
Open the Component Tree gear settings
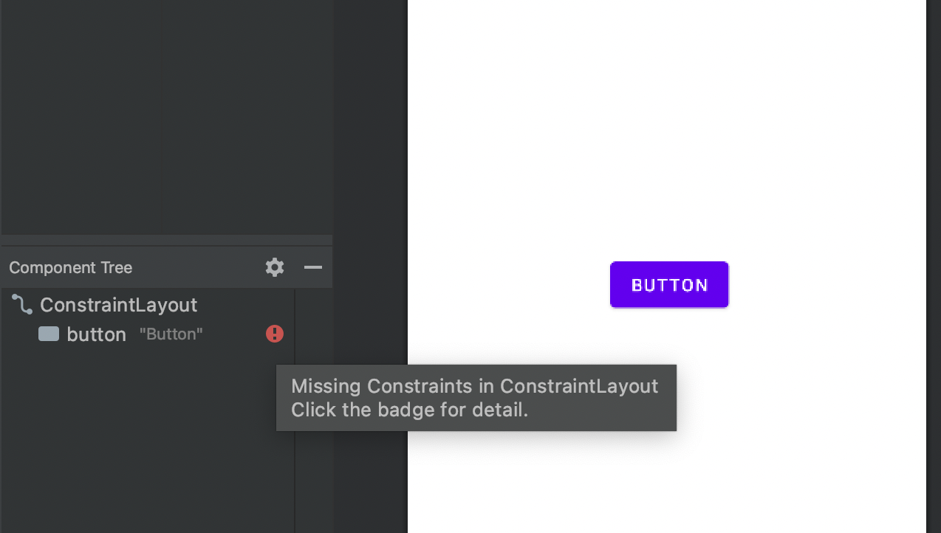(x=275, y=267)
